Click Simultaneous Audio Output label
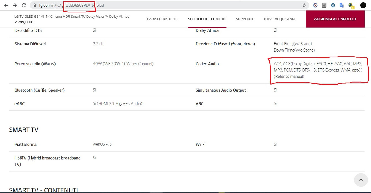Viewport: 371px width, 193px height. [x=221, y=90]
